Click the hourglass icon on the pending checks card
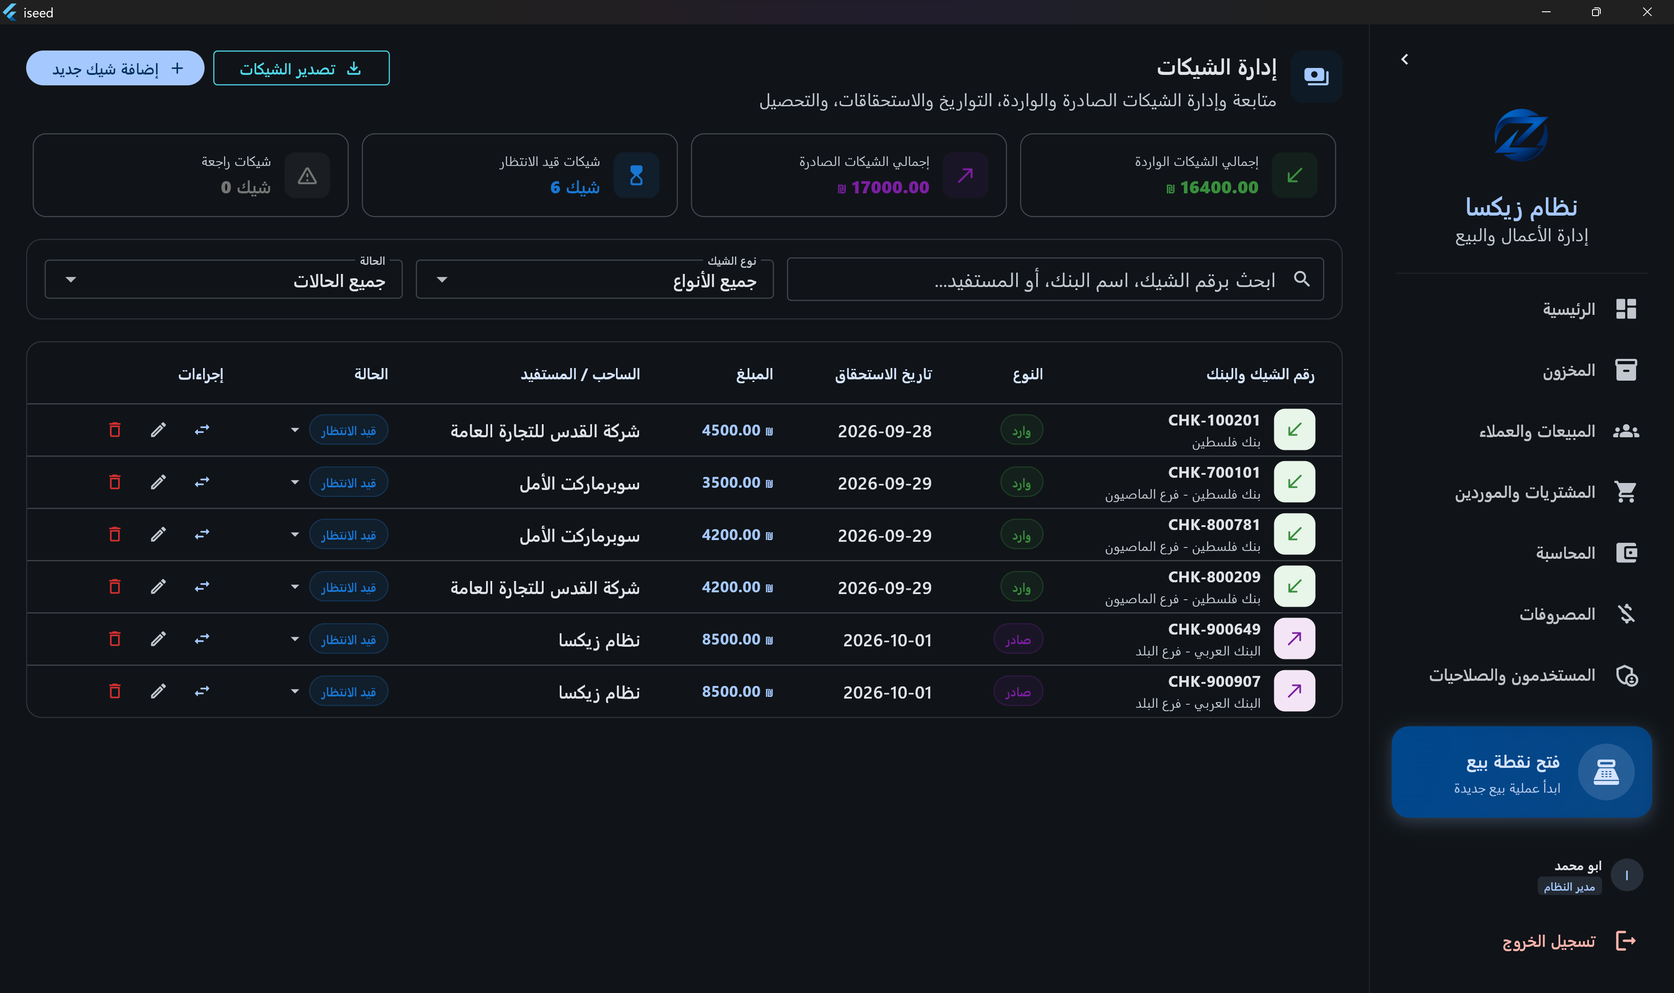Image resolution: width=1674 pixels, height=993 pixels. [x=636, y=176]
